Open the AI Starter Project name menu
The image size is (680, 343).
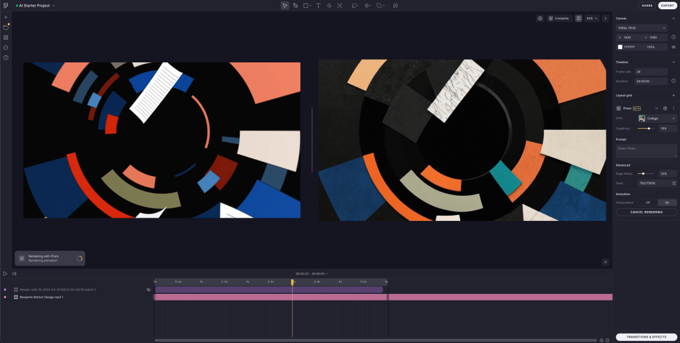pos(35,5)
